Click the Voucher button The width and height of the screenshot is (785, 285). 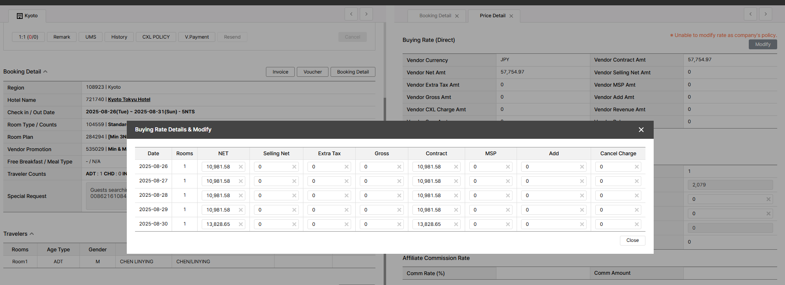point(312,72)
